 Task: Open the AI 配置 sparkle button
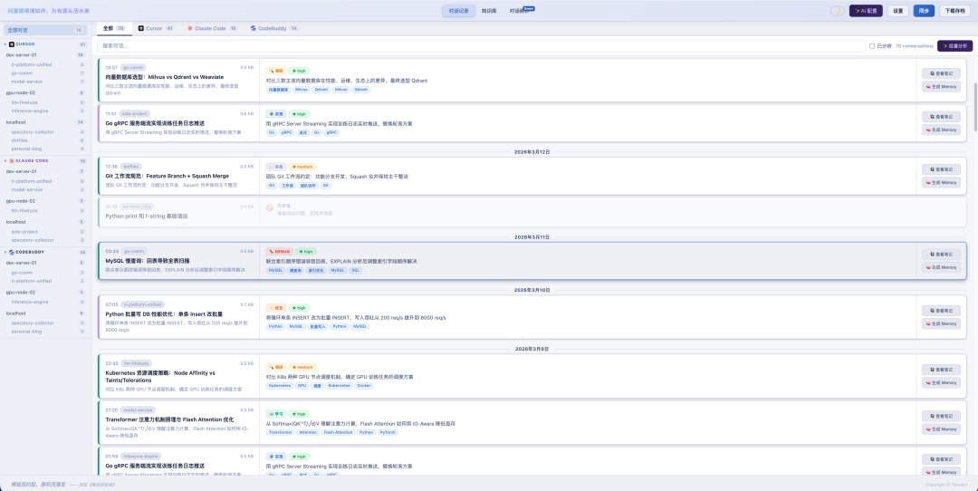(866, 11)
